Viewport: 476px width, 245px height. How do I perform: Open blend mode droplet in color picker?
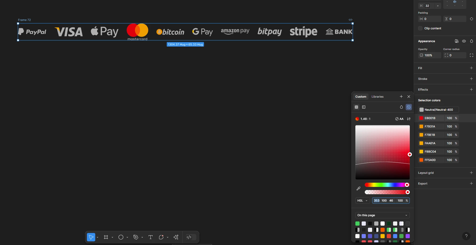point(401,107)
